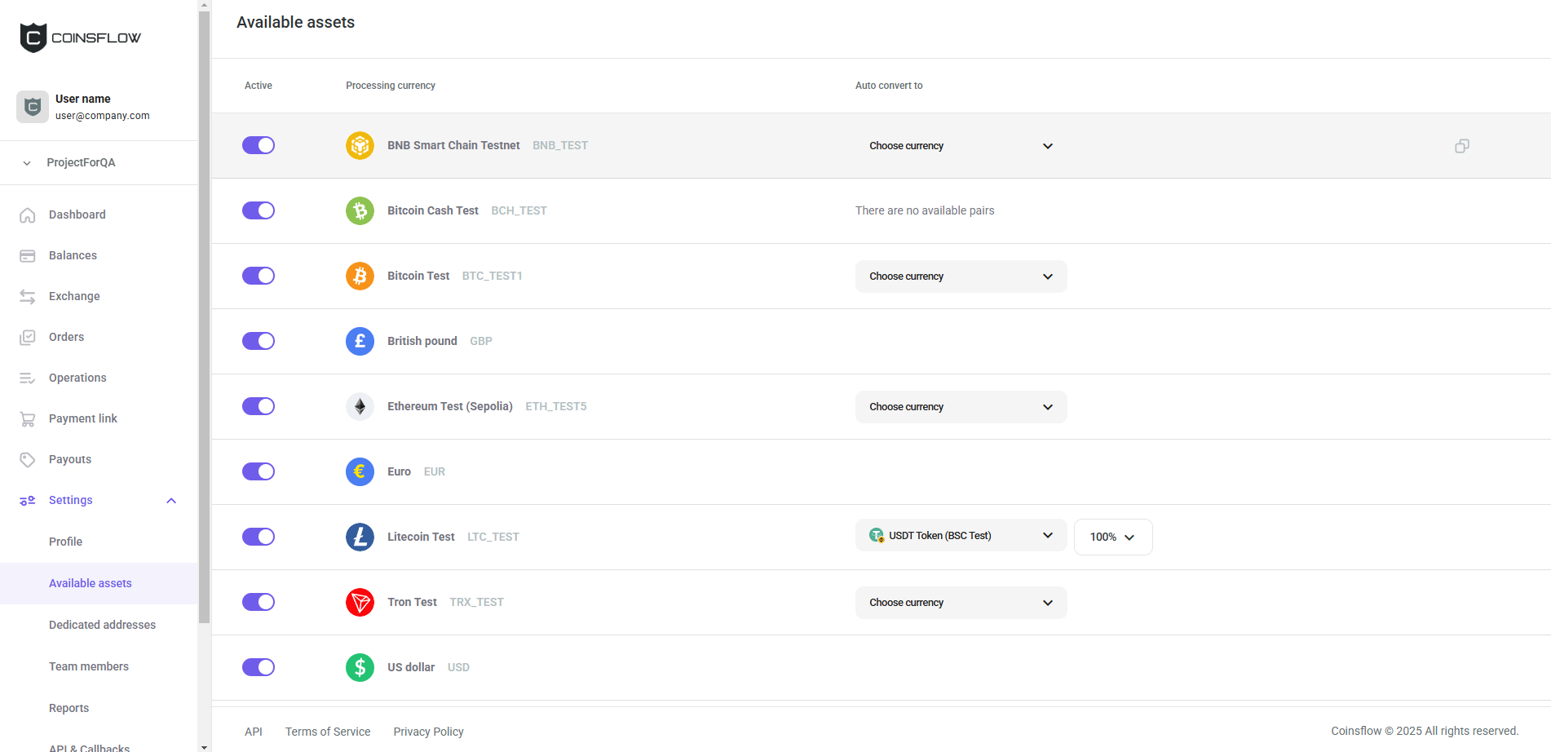The width and height of the screenshot is (1551, 752).
Task: Open Bitcoin Test auto-convert currency dropdown
Action: tap(961, 276)
